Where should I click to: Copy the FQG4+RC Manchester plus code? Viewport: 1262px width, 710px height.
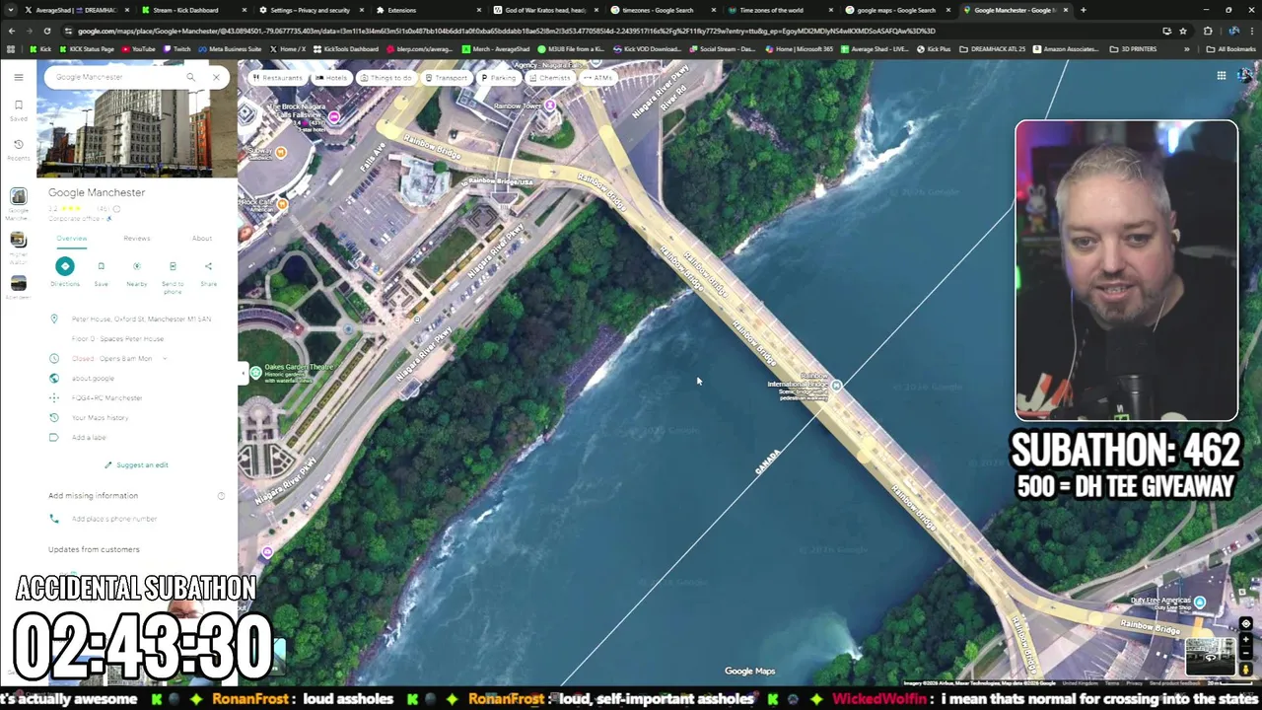106,397
